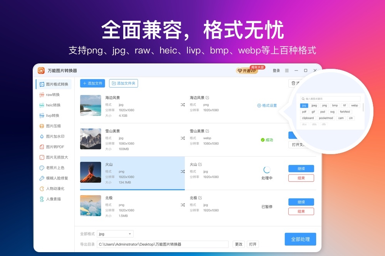385x256 pixels.
Task: Click the app logo in the title bar
Action: pos(41,71)
